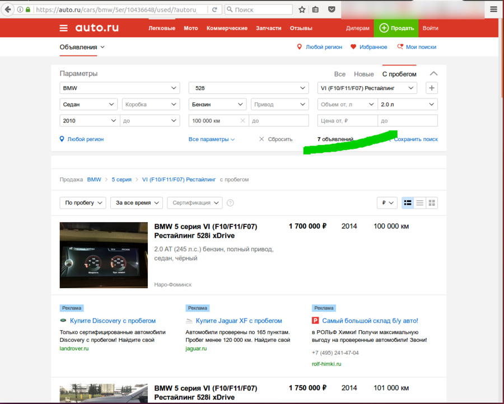This screenshot has width=504, height=404.
Task: Select the Новые tab
Action: point(364,74)
